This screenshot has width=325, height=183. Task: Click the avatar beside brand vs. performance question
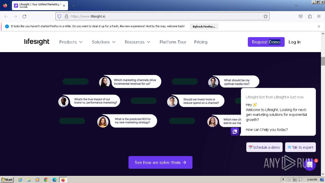pyautogui.click(x=63, y=102)
